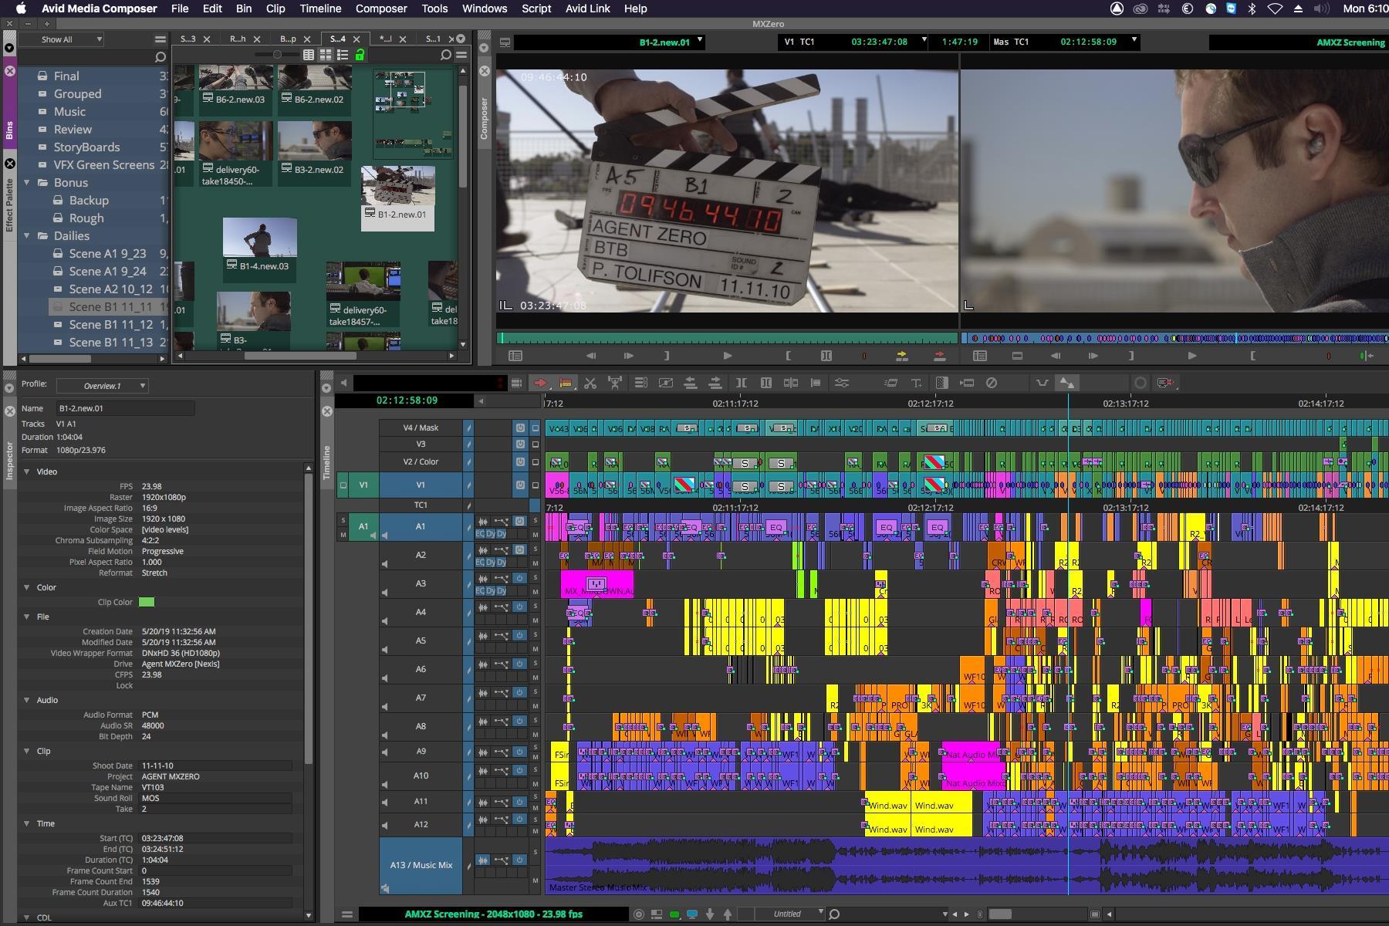Image resolution: width=1389 pixels, height=926 pixels.
Task: Click the Remove Effect circle-slash icon
Action: [992, 383]
